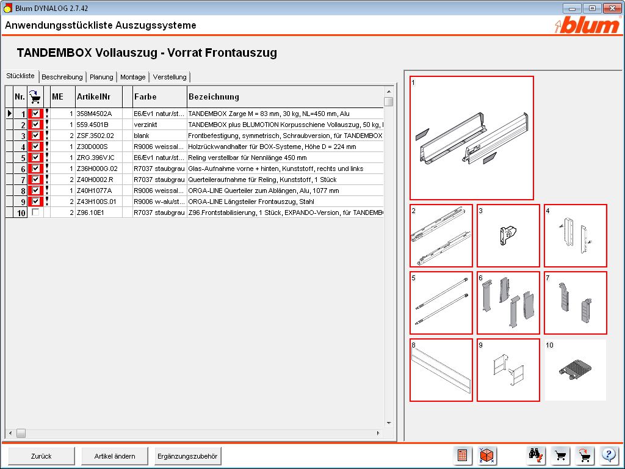The width and height of the screenshot is (625, 469).
Task: Uncheck the checkbox for item 2
Action: click(35, 125)
